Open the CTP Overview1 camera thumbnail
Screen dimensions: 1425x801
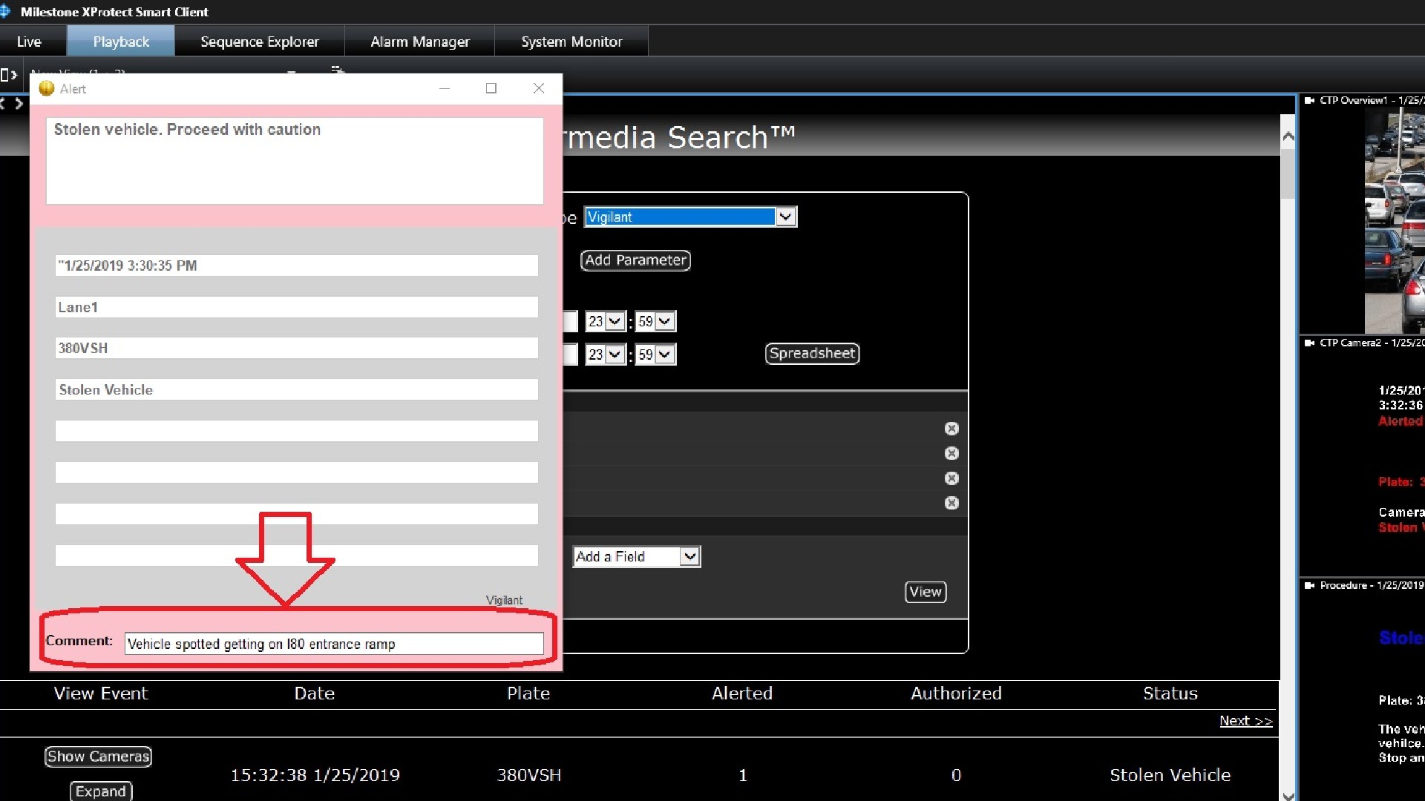point(1395,220)
